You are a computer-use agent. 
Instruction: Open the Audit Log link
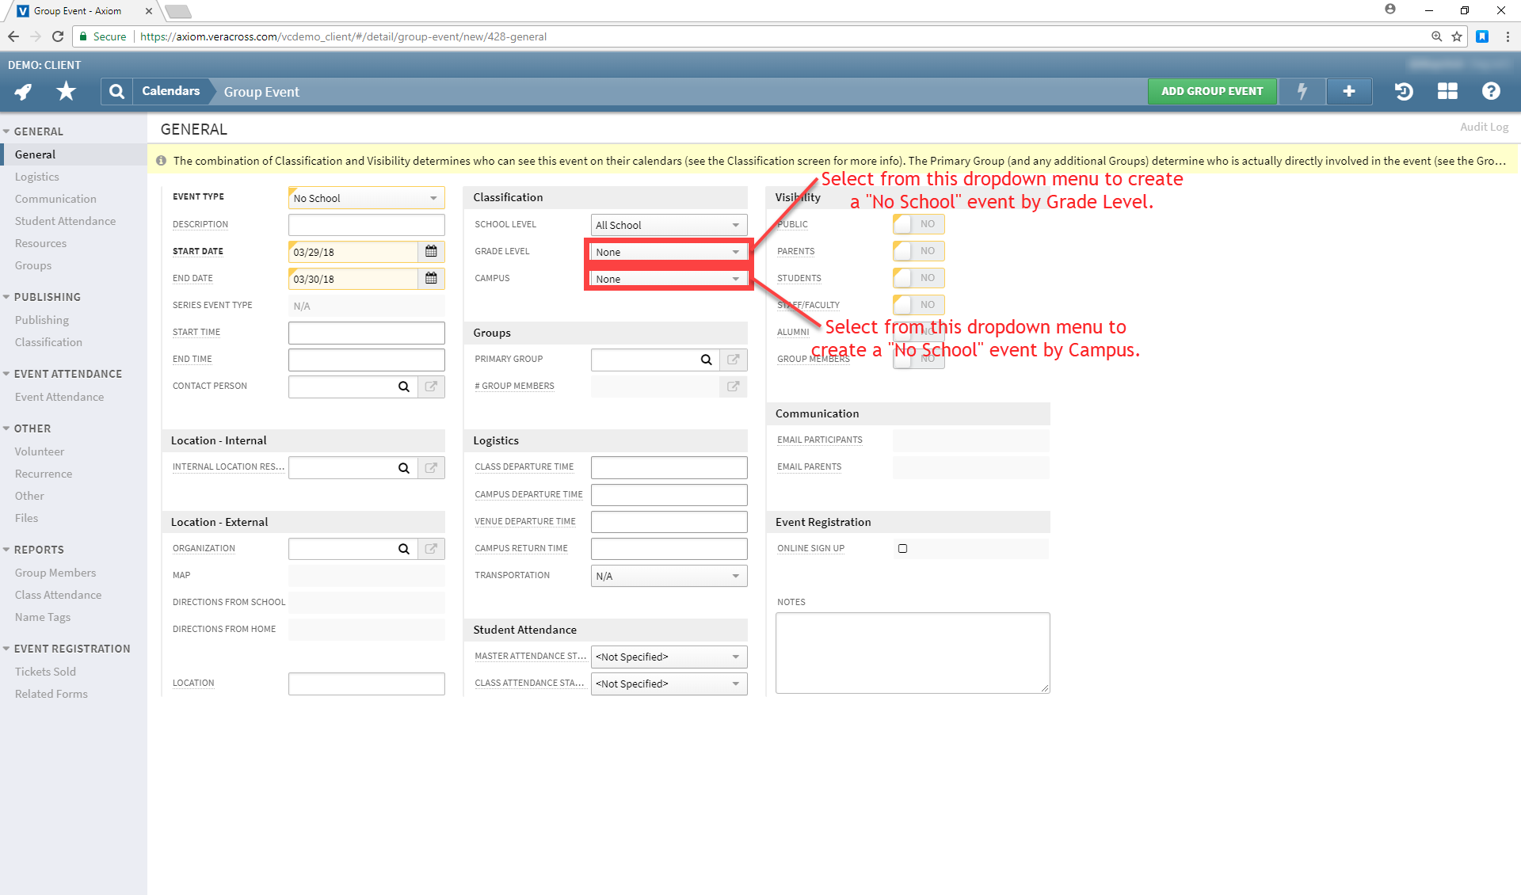(x=1483, y=127)
